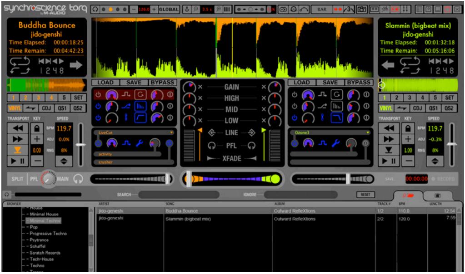Click left deck large right arrow icon

[x=76, y=65]
